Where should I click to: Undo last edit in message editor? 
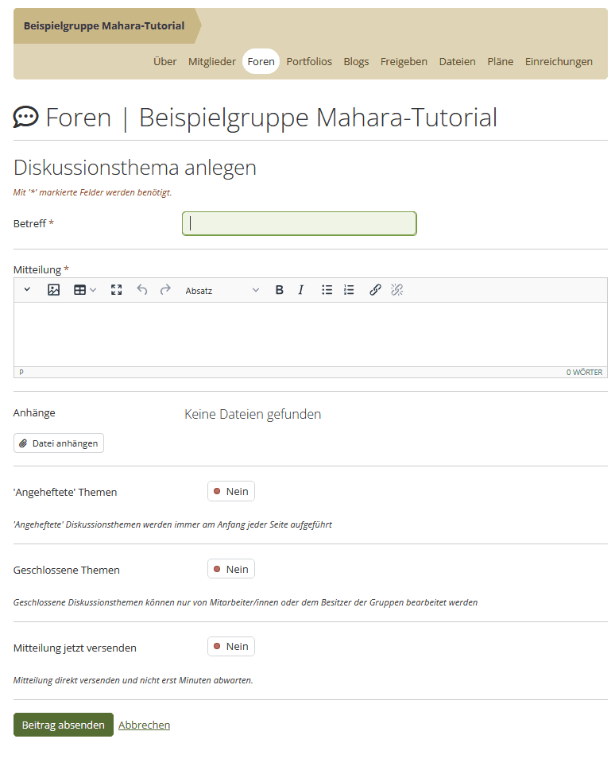(142, 290)
